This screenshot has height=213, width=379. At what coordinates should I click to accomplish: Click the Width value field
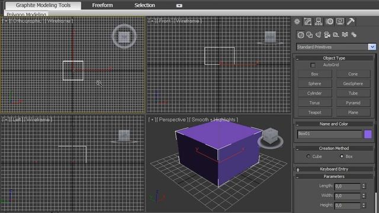(x=348, y=196)
